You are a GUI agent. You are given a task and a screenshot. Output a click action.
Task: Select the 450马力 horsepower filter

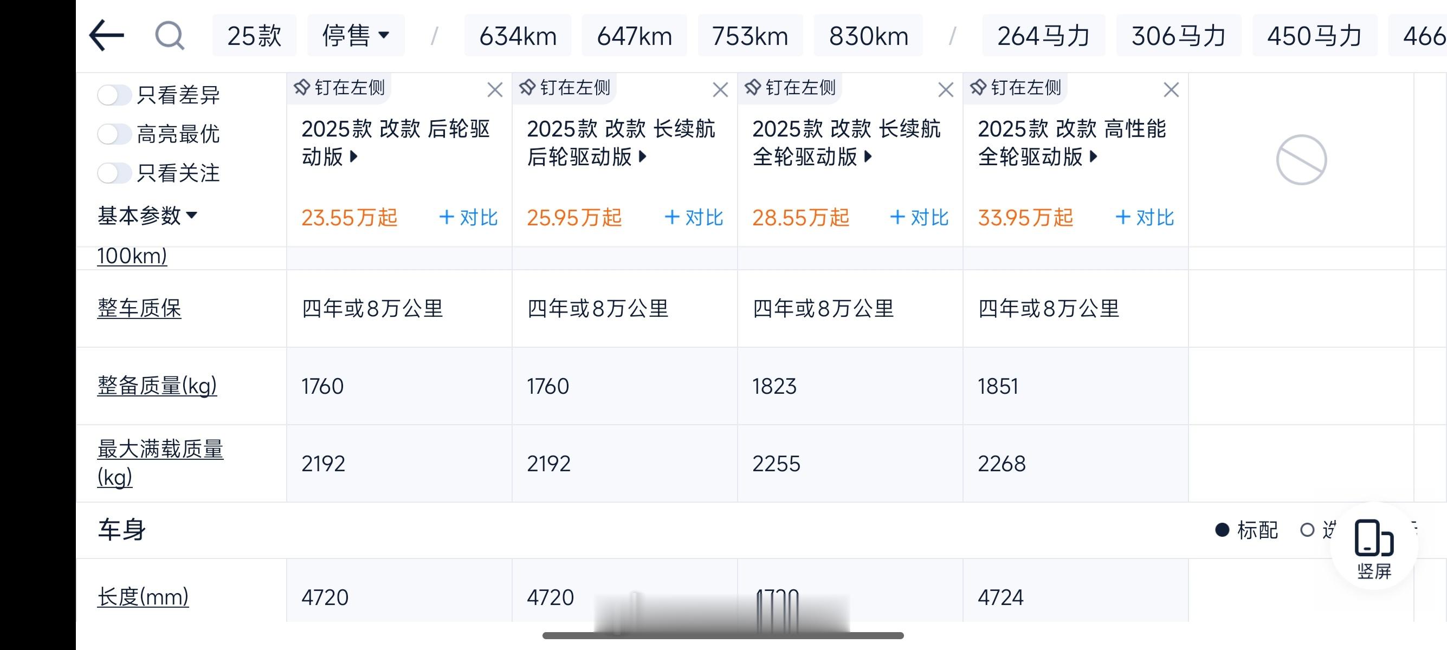click(1314, 36)
